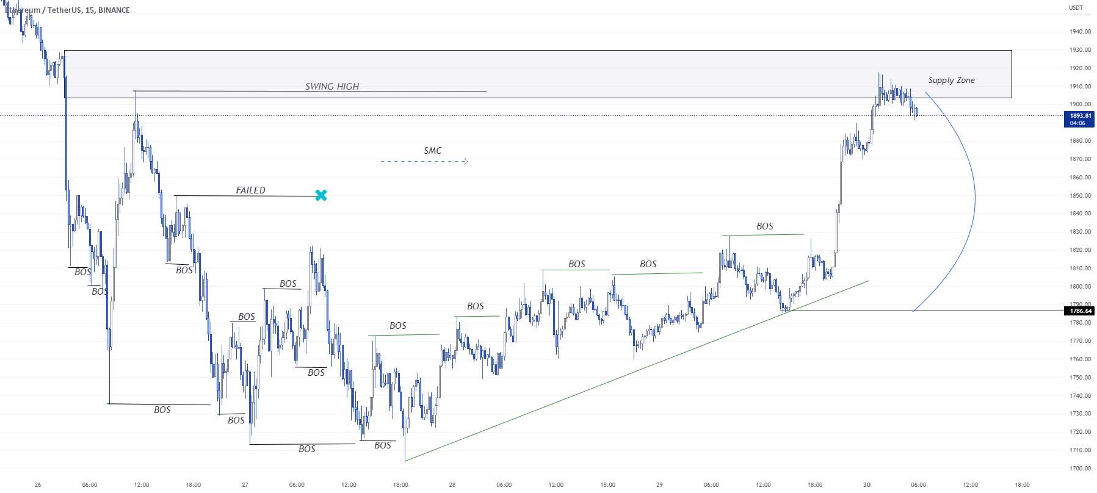Select the BOS label near the 1830 level
The width and height of the screenshot is (1097, 493).
764,226
